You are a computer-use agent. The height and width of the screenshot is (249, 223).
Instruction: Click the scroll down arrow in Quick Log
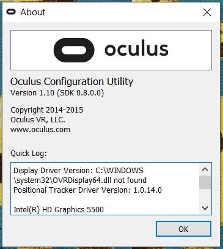[205, 208]
